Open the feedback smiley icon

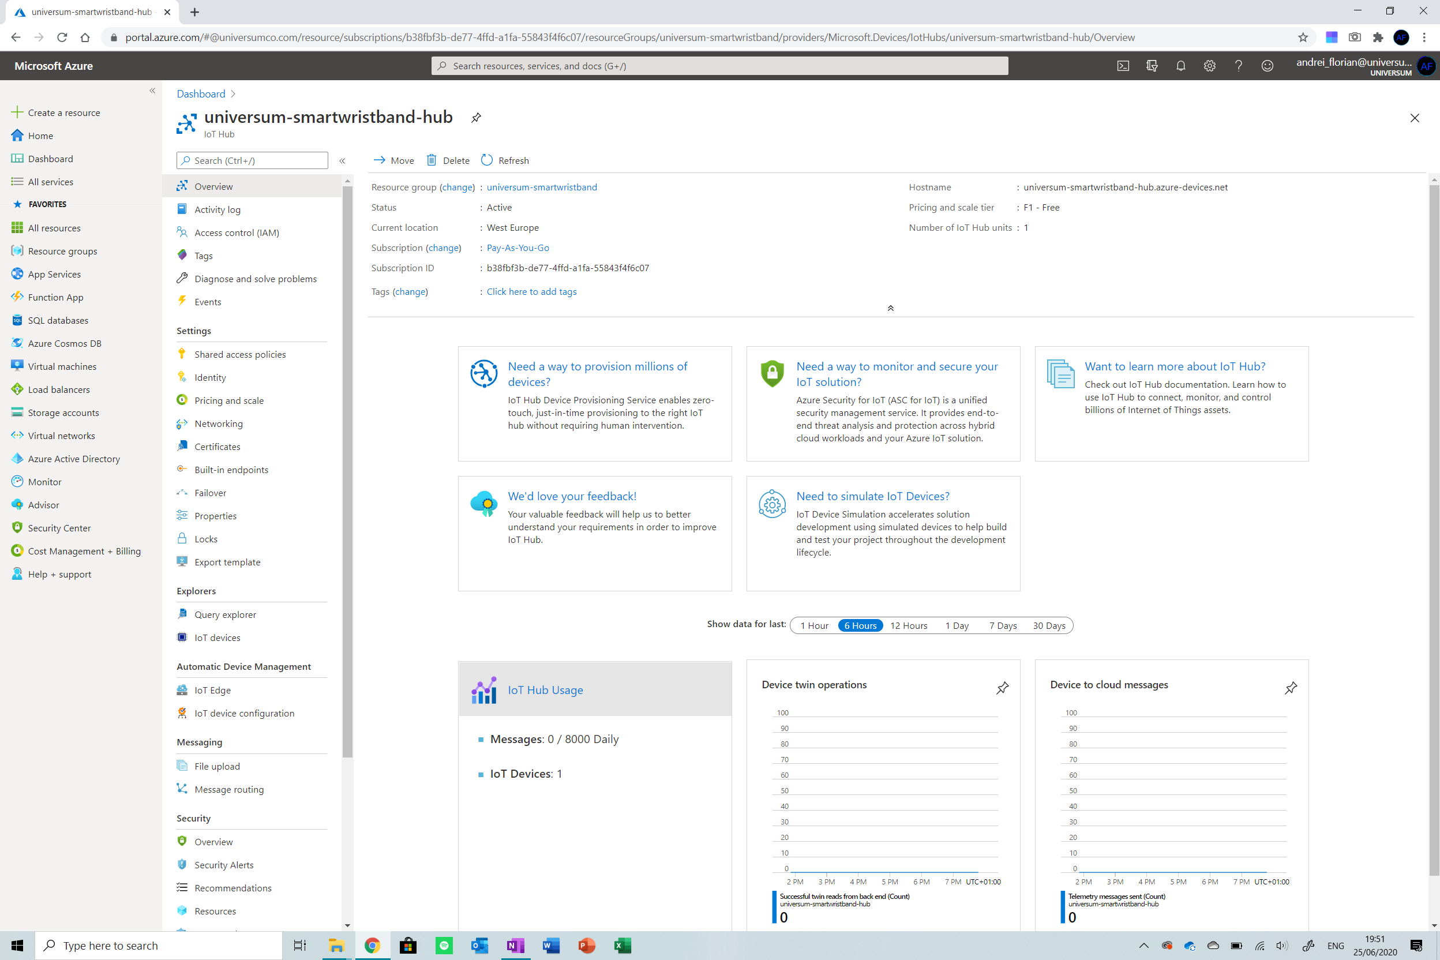[1267, 66]
